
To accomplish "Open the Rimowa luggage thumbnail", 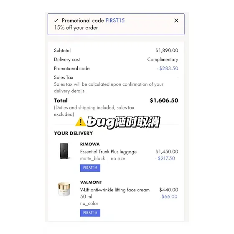I will 64,151.
